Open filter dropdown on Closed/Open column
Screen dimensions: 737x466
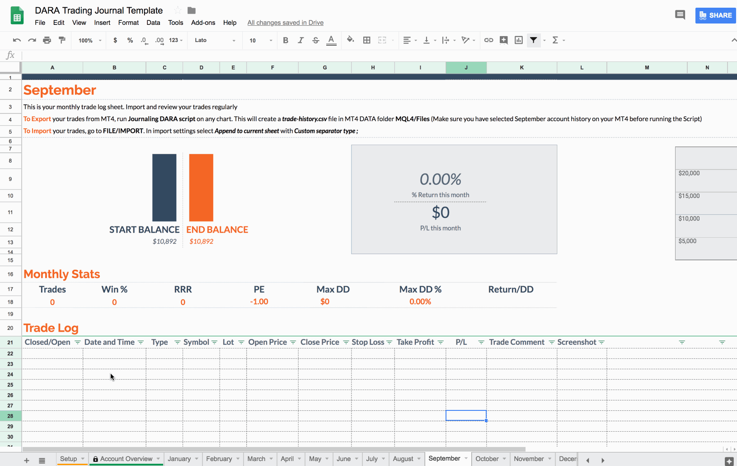pyautogui.click(x=77, y=342)
